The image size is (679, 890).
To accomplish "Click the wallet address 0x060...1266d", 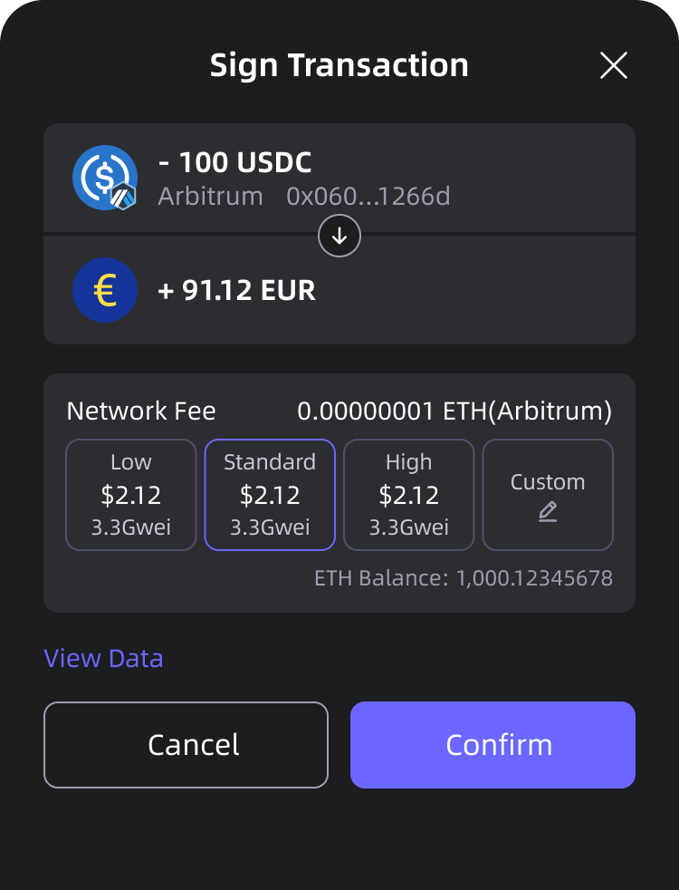I will click(x=368, y=196).
